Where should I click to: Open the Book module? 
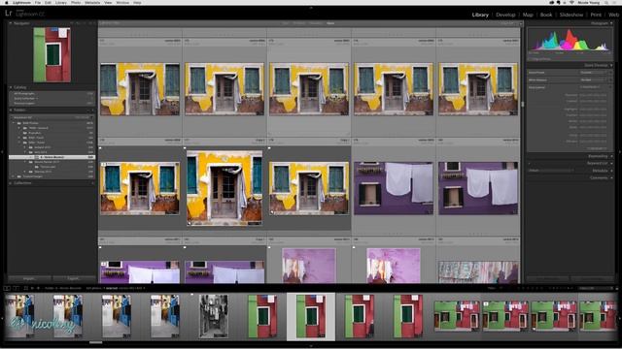tap(546, 15)
